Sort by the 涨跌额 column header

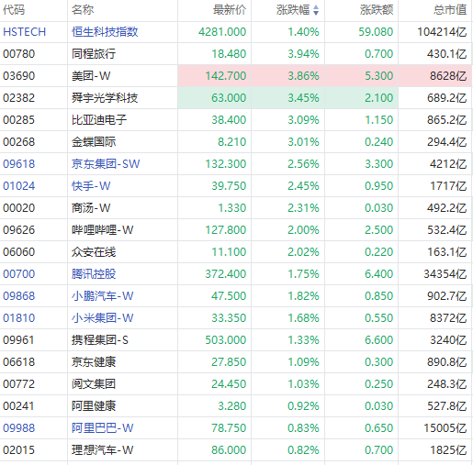pyautogui.click(x=377, y=10)
